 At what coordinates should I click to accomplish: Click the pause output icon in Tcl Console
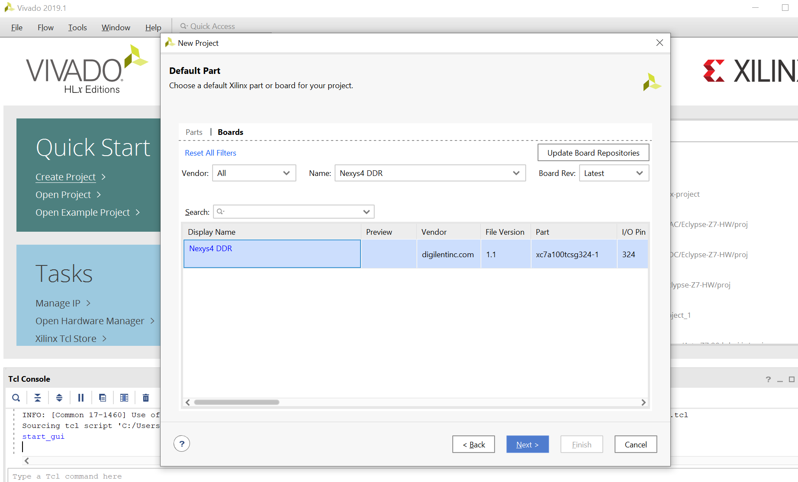(x=81, y=398)
